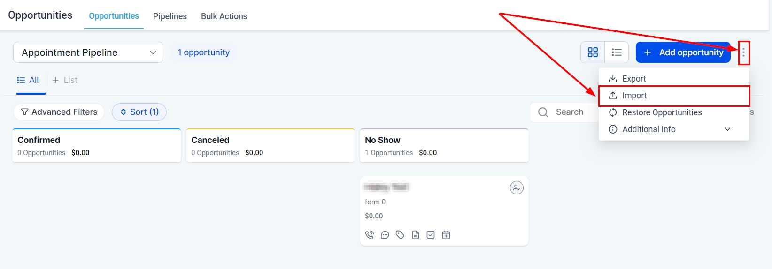772x269 pixels.
Task: Go to the Bulk Actions tab
Action: tap(224, 16)
